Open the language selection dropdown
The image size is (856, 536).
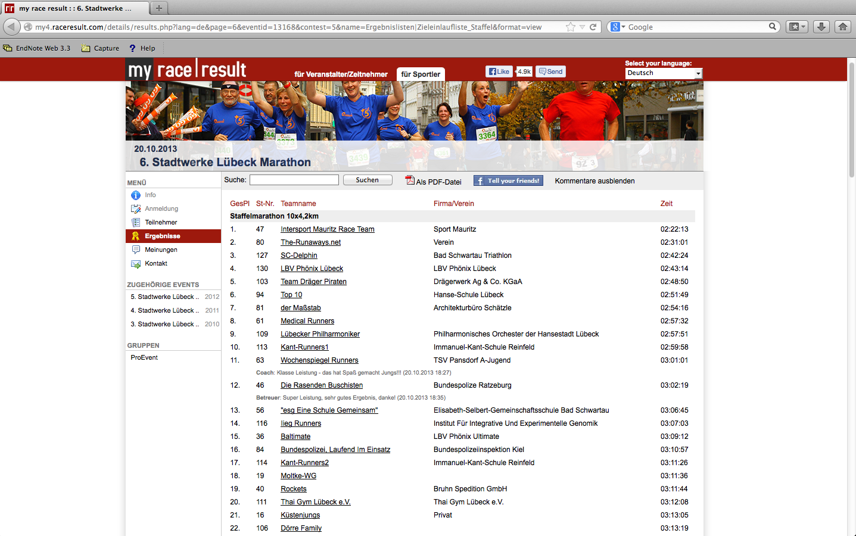(664, 73)
